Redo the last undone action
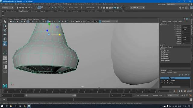Viewport: 193px width, 108px height. [x=29, y=7]
